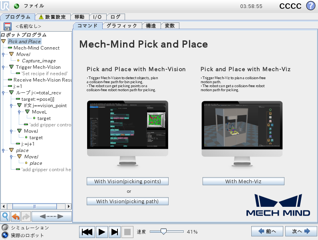The height and width of the screenshot is (240, 318).
Task: Open the help question mark icon
Action: coord(311,6)
